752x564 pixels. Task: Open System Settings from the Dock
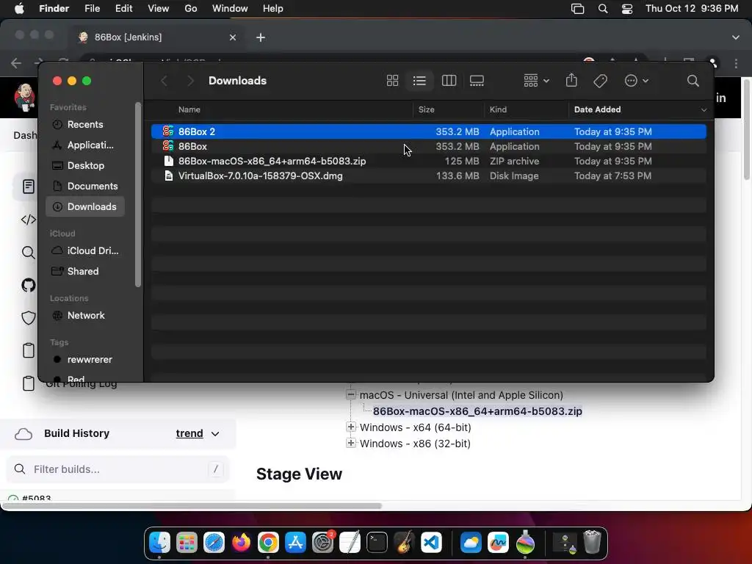coord(323,543)
